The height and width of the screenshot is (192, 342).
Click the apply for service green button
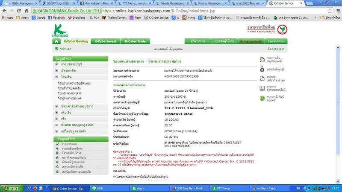(198, 41)
